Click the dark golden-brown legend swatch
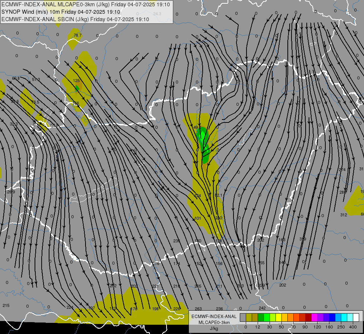This screenshot has width=364, height=334. (x=255, y=317)
